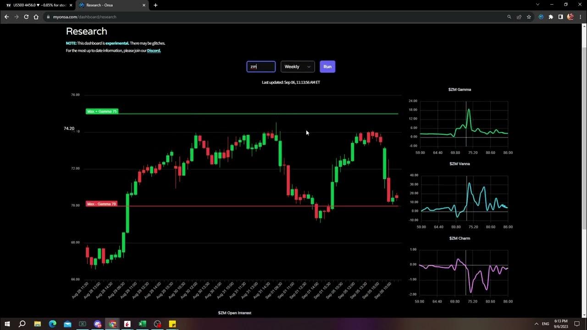The width and height of the screenshot is (587, 330).
Task: Open Windows taskbar search
Action: point(22,324)
